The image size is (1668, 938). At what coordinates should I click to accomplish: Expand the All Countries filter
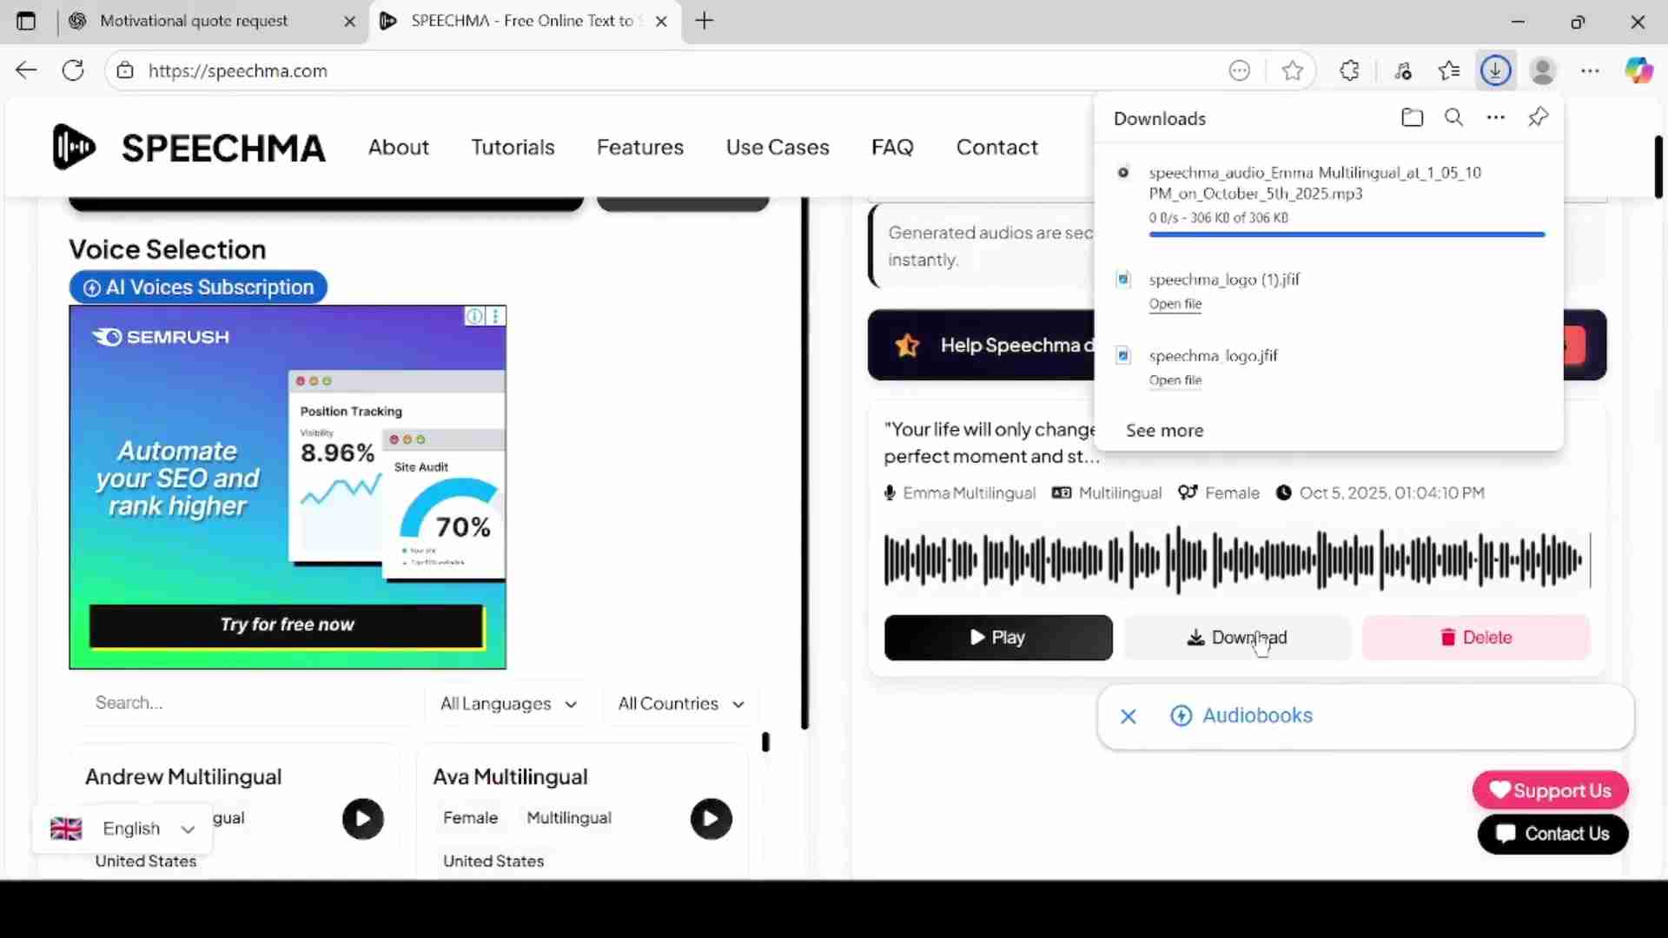tap(680, 703)
